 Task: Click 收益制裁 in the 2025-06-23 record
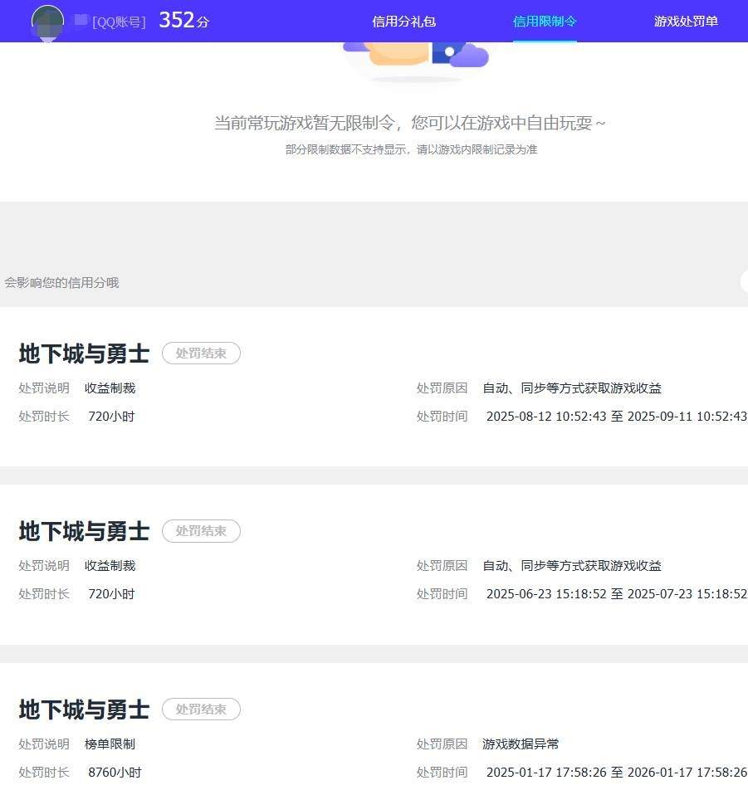pyautogui.click(x=110, y=566)
